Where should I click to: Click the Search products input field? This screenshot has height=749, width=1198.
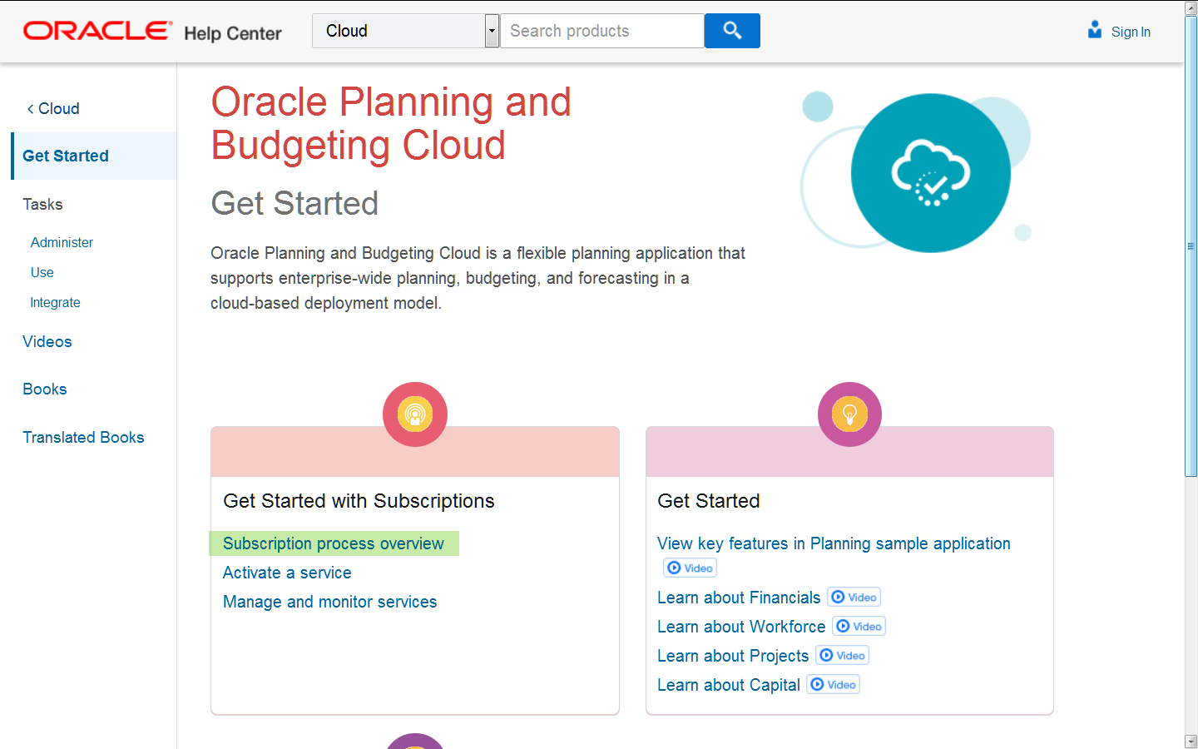(601, 31)
